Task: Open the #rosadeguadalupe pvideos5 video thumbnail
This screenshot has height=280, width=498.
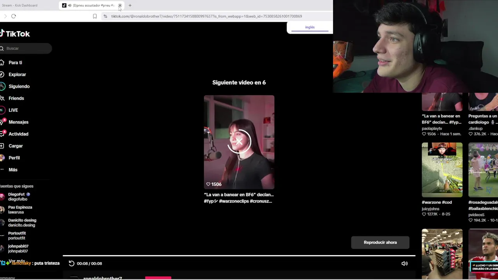Action: [x=483, y=170]
